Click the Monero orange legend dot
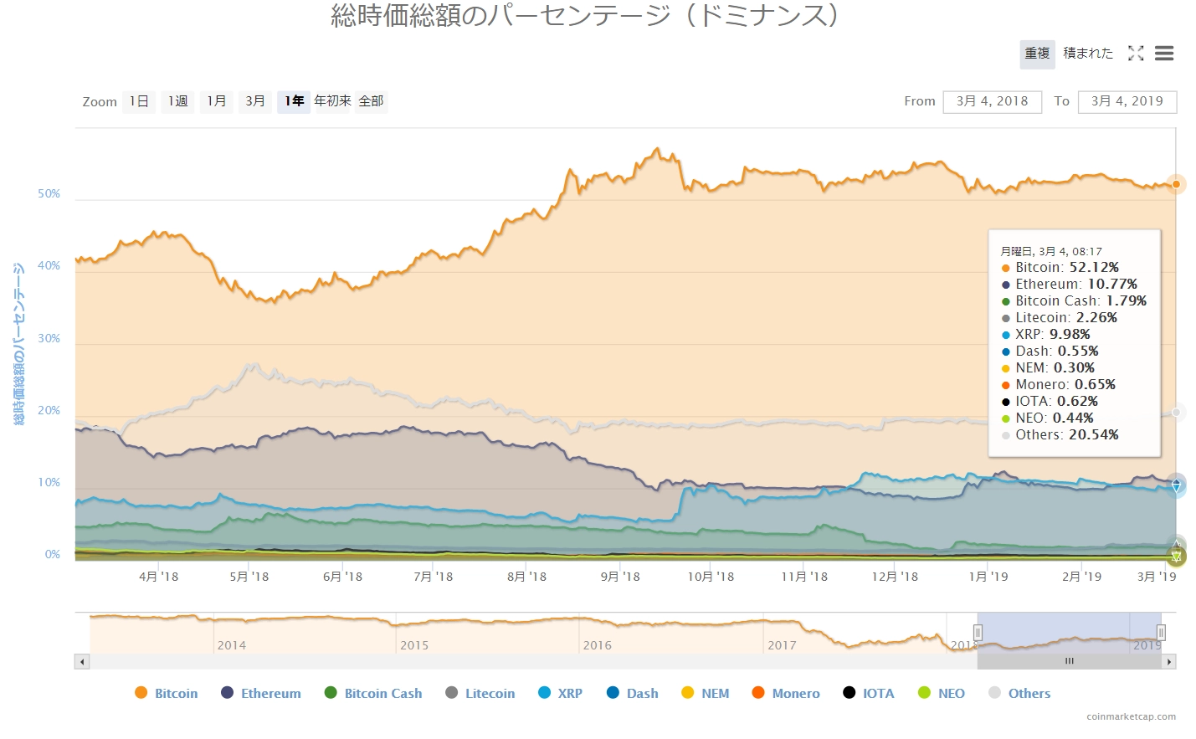 [x=758, y=693]
